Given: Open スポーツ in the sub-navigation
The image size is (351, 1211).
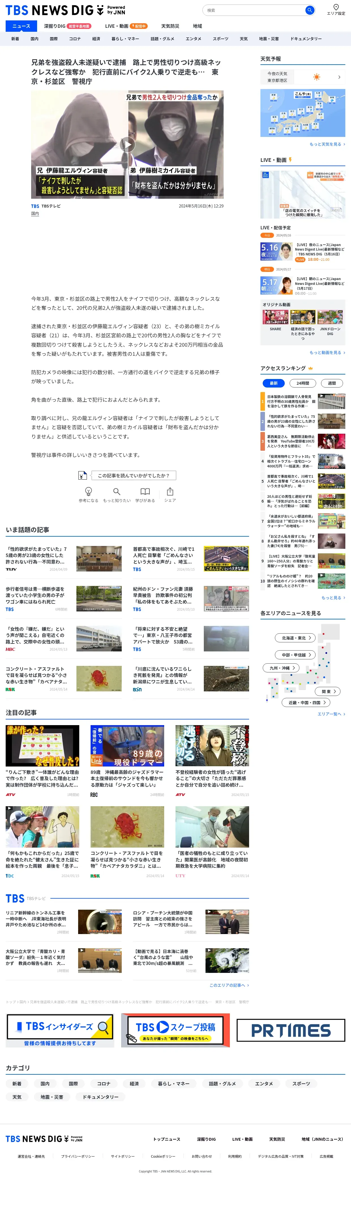Looking at the screenshot, I should [x=221, y=39].
